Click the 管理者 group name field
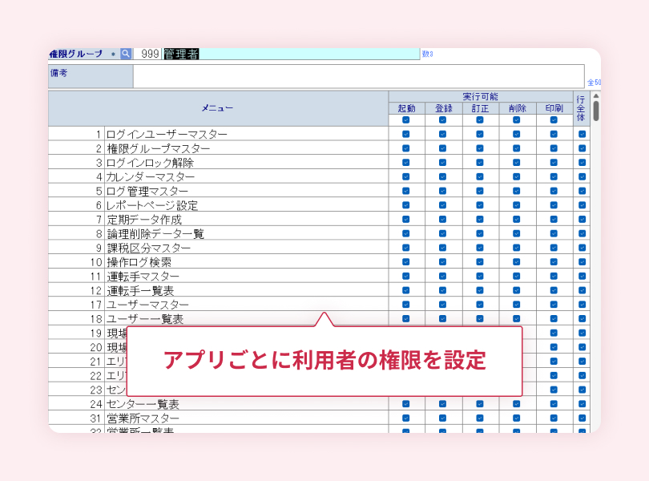Viewport: 649px width, 481px height. pos(290,54)
